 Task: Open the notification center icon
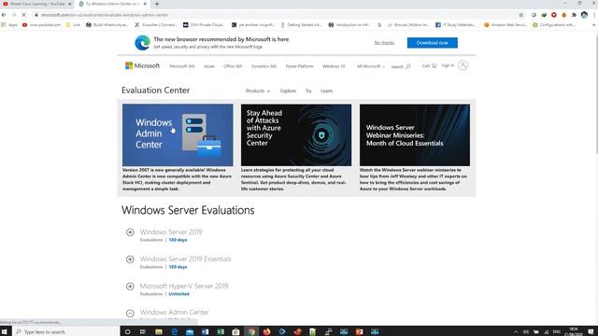591,332
